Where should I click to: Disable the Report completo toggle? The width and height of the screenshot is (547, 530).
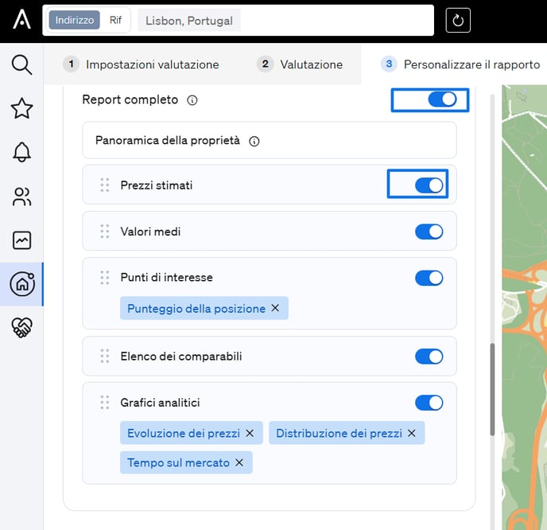[x=442, y=99]
